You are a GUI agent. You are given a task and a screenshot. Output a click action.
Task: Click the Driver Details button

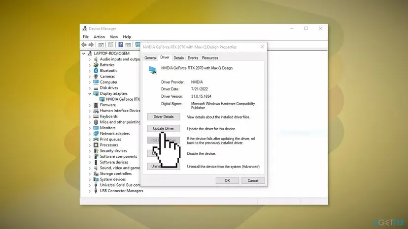(x=164, y=117)
